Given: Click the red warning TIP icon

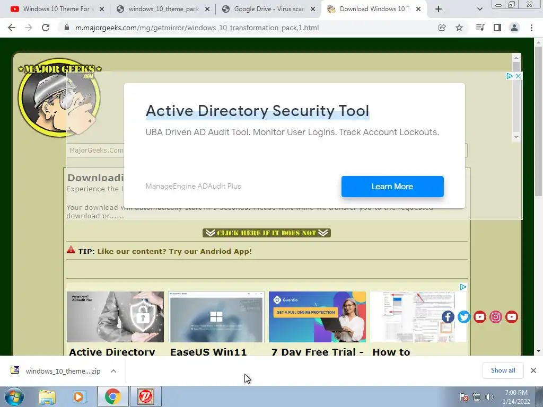Looking at the screenshot, I should click(71, 250).
